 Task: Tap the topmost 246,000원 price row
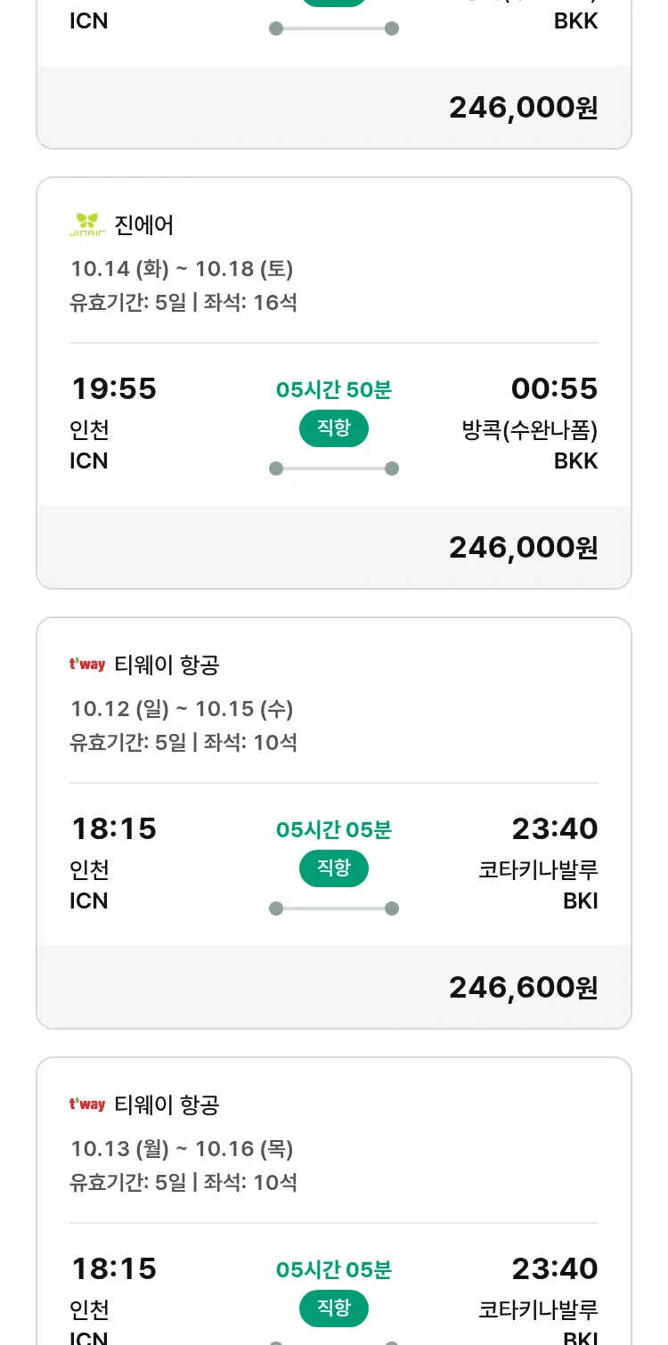pyautogui.click(x=523, y=107)
